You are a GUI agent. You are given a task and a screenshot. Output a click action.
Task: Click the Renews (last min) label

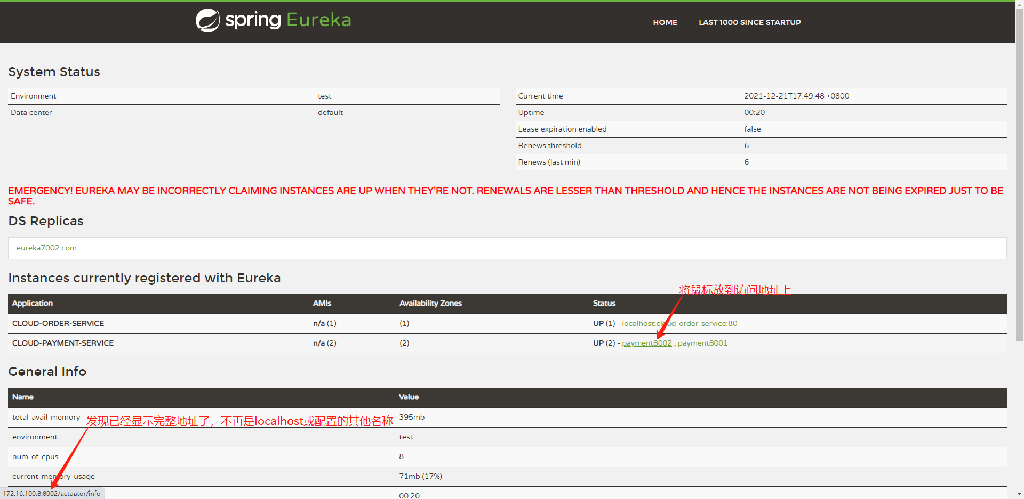click(549, 162)
